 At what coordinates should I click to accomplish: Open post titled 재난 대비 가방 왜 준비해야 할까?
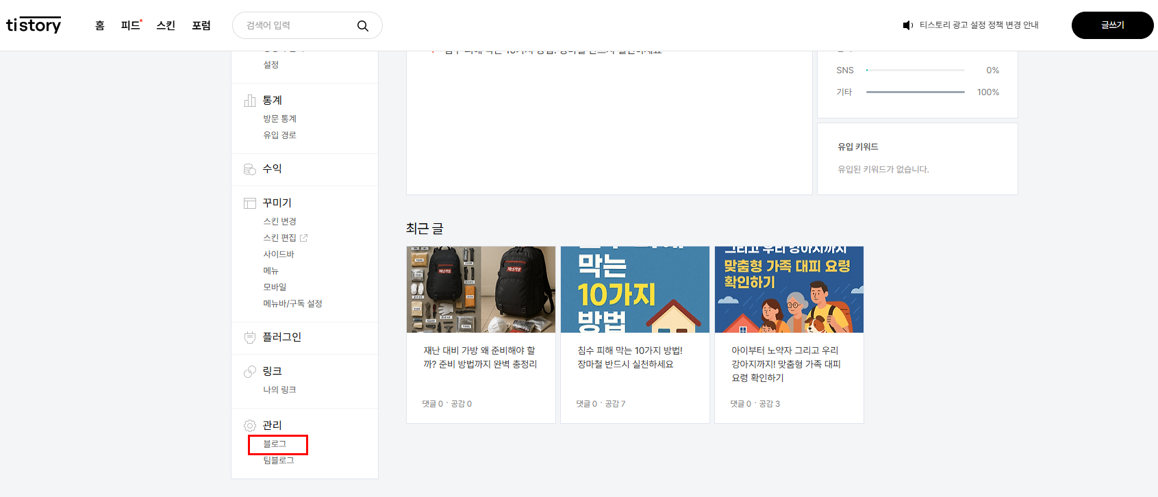pos(480,357)
